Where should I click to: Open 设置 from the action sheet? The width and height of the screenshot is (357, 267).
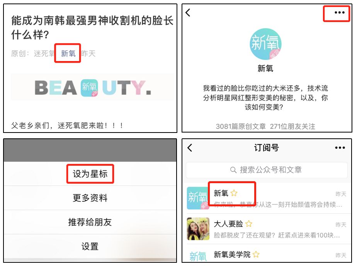point(90,246)
